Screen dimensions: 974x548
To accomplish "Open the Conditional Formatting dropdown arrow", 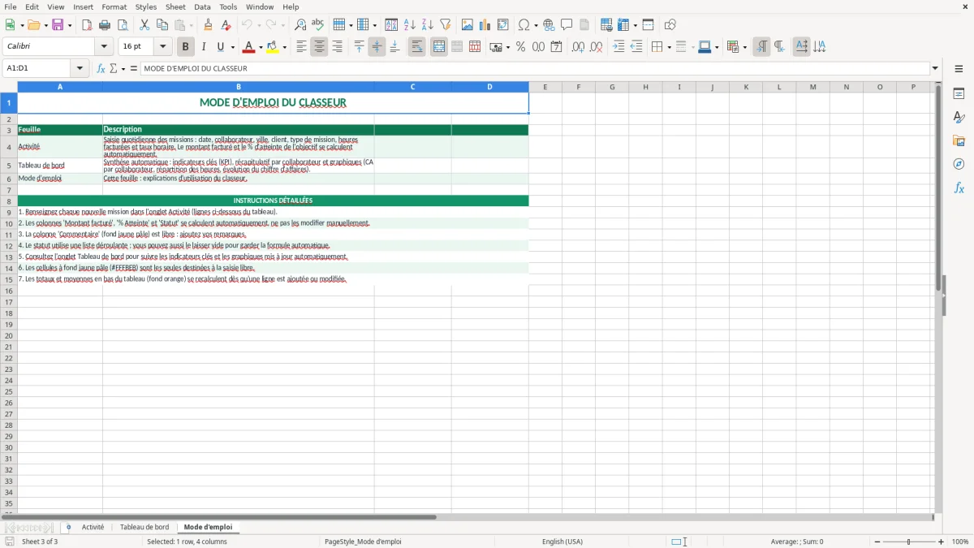I will [745, 47].
